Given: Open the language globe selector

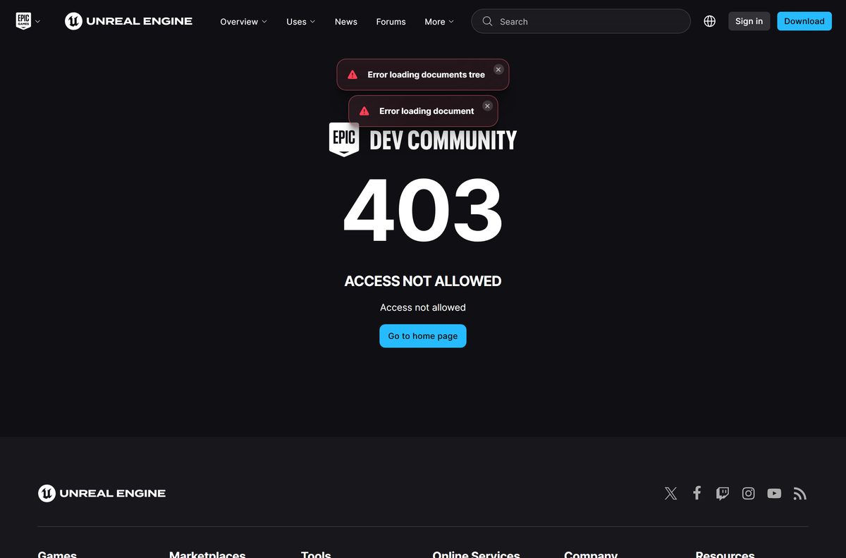Looking at the screenshot, I should [x=710, y=21].
